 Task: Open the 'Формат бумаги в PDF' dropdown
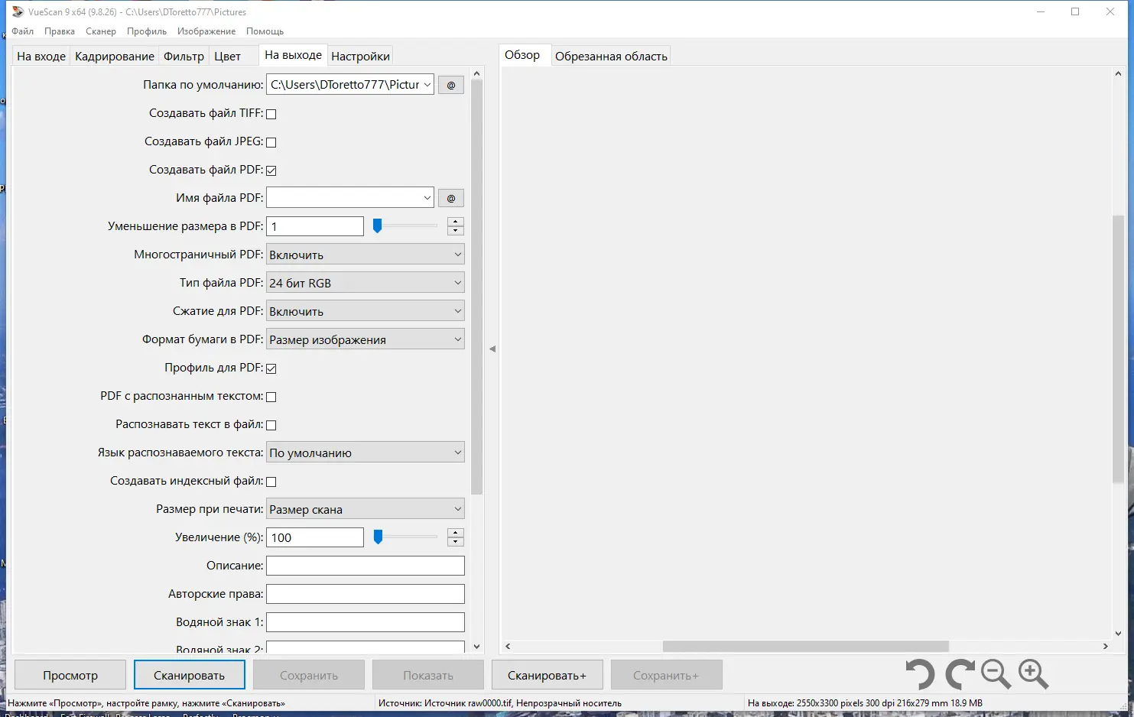coord(366,339)
